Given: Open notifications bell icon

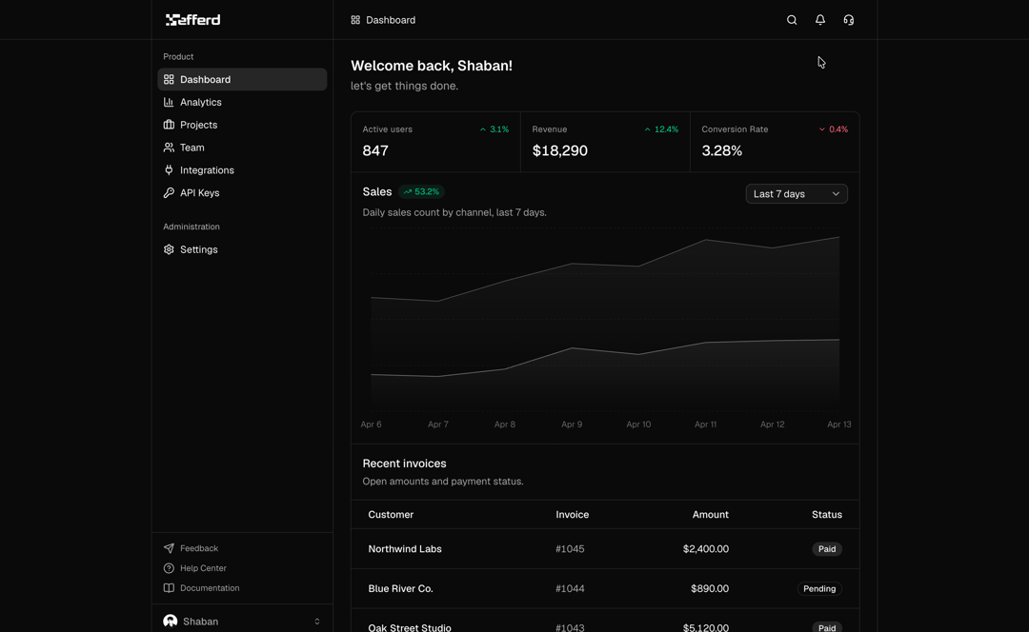Looking at the screenshot, I should [x=819, y=20].
